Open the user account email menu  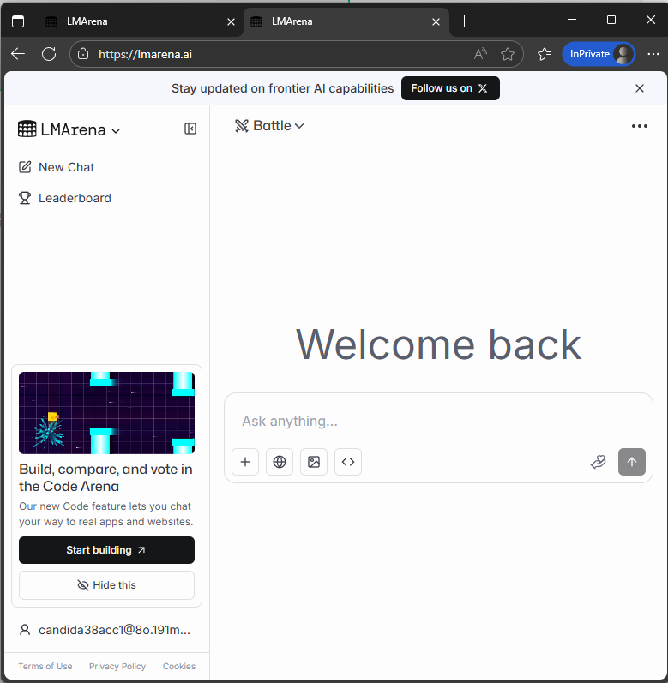[x=105, y=630]
